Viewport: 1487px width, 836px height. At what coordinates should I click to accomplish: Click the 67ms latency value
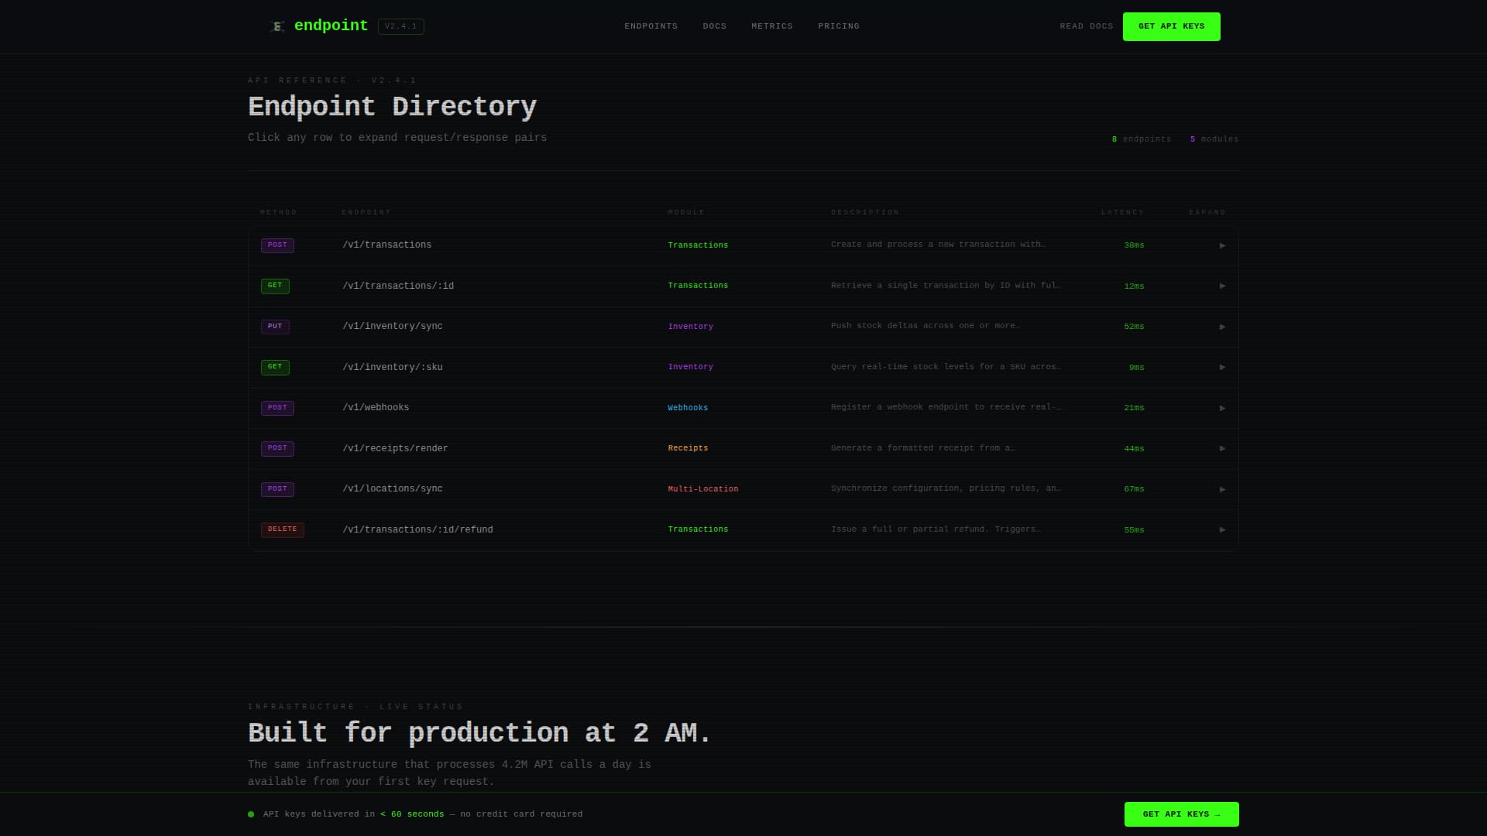click(x=1134, y=489)
